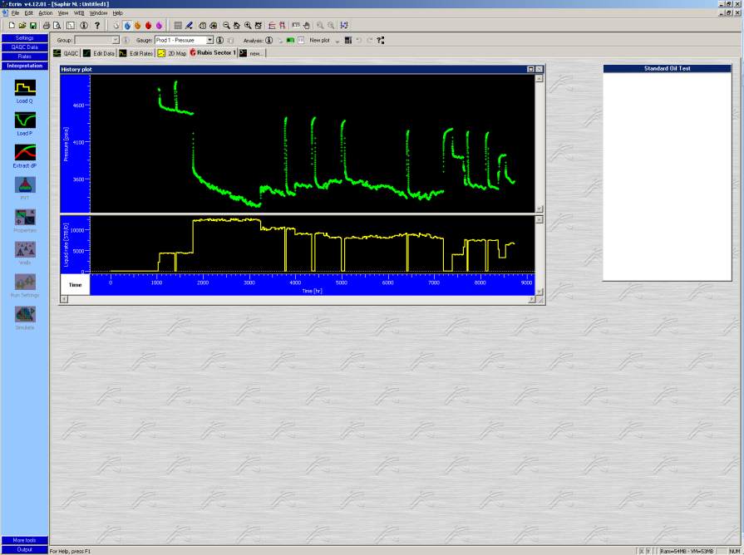The image size is (744, 555).
Task: Switch to the 2D Map tab
Action: click(172, 53)
